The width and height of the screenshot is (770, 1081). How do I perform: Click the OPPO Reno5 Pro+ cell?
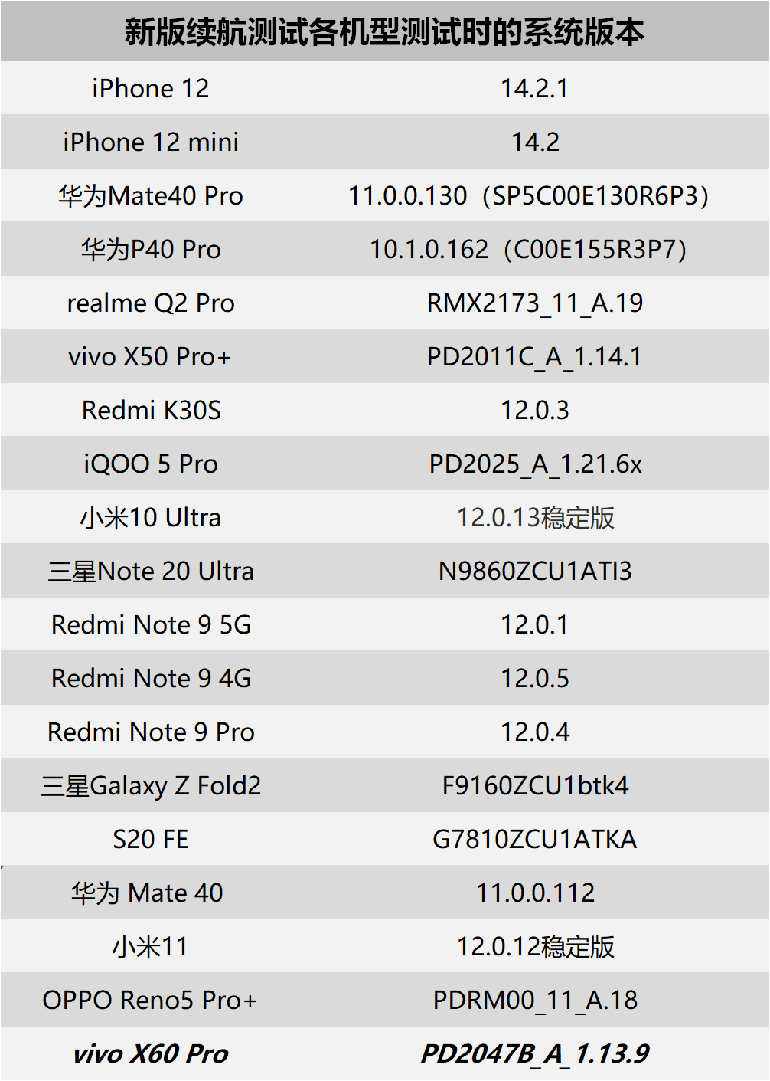click(x=150, y=1000)
